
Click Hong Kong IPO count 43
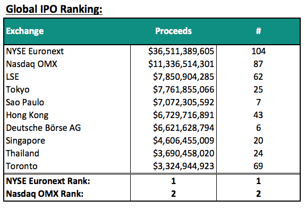pyautogui.click(x=258, y=115)
